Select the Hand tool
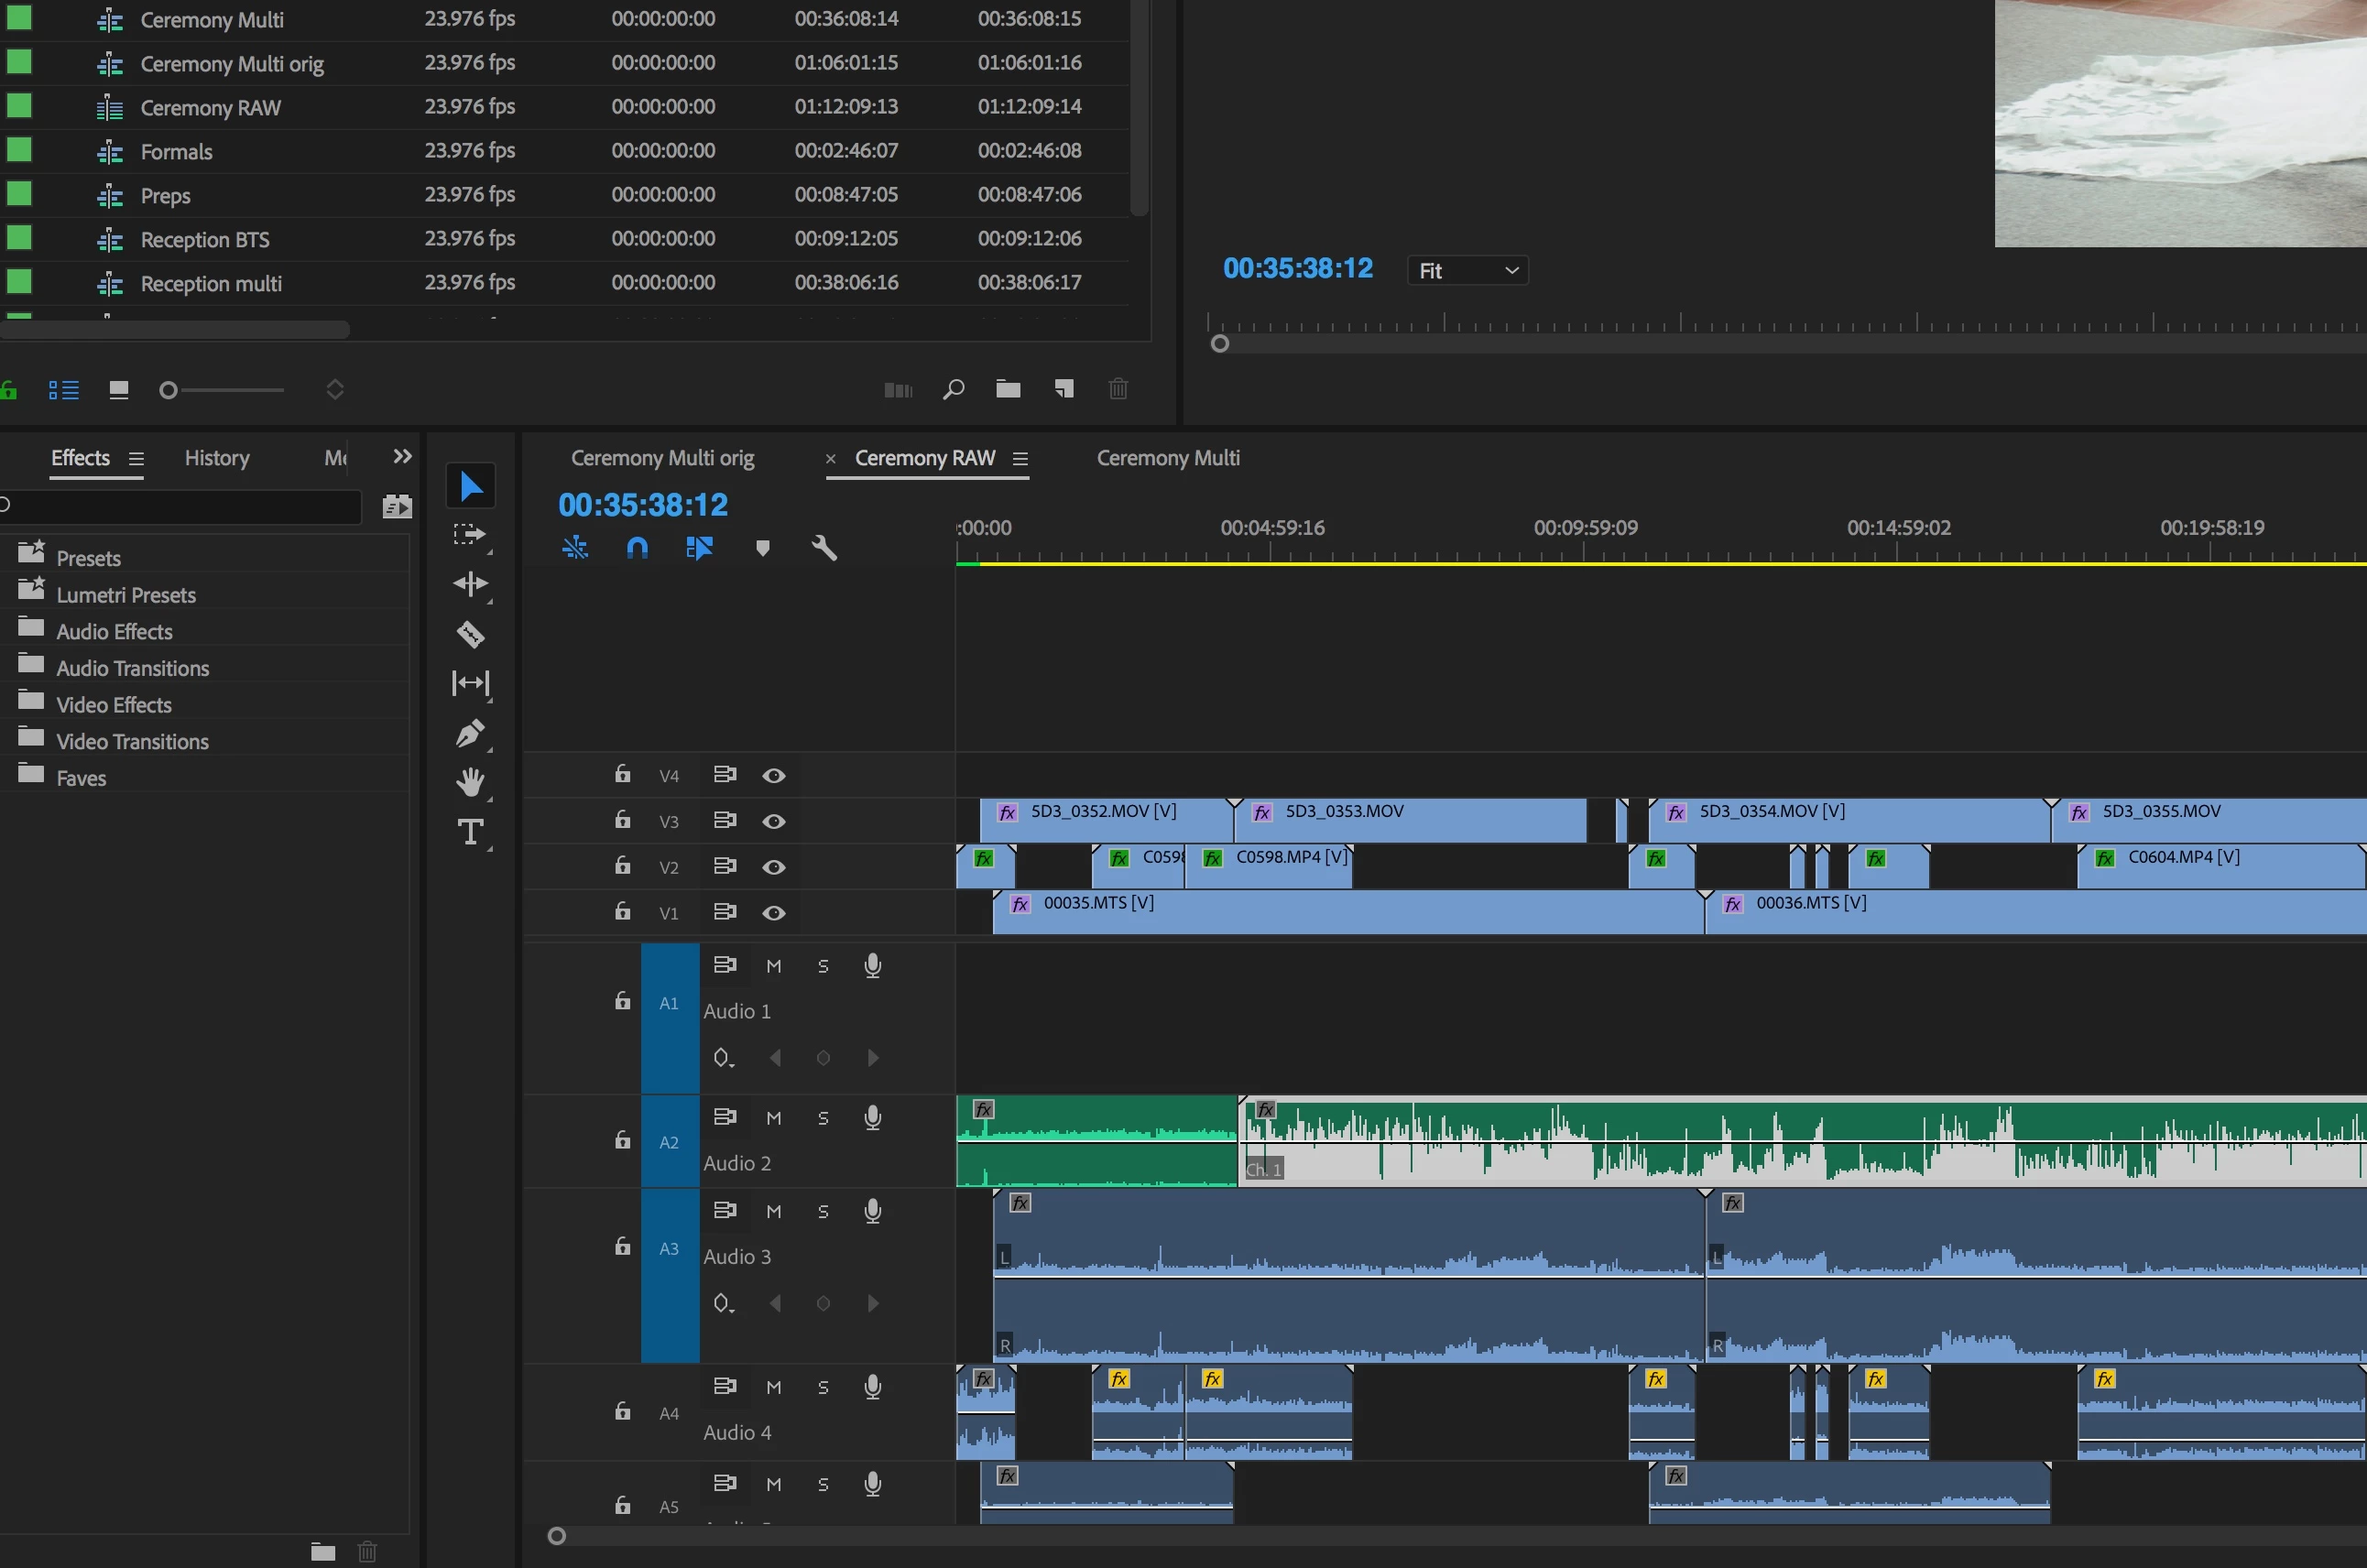Screen dimensions: 2367x1568 point(470,782)
